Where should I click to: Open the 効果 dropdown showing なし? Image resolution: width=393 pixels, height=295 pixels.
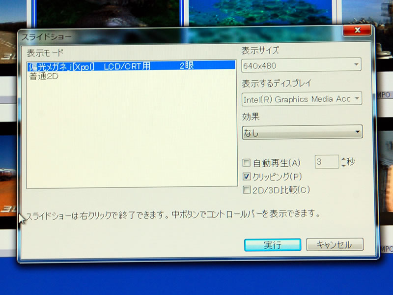pyautogui.click(x=302, y=132)
